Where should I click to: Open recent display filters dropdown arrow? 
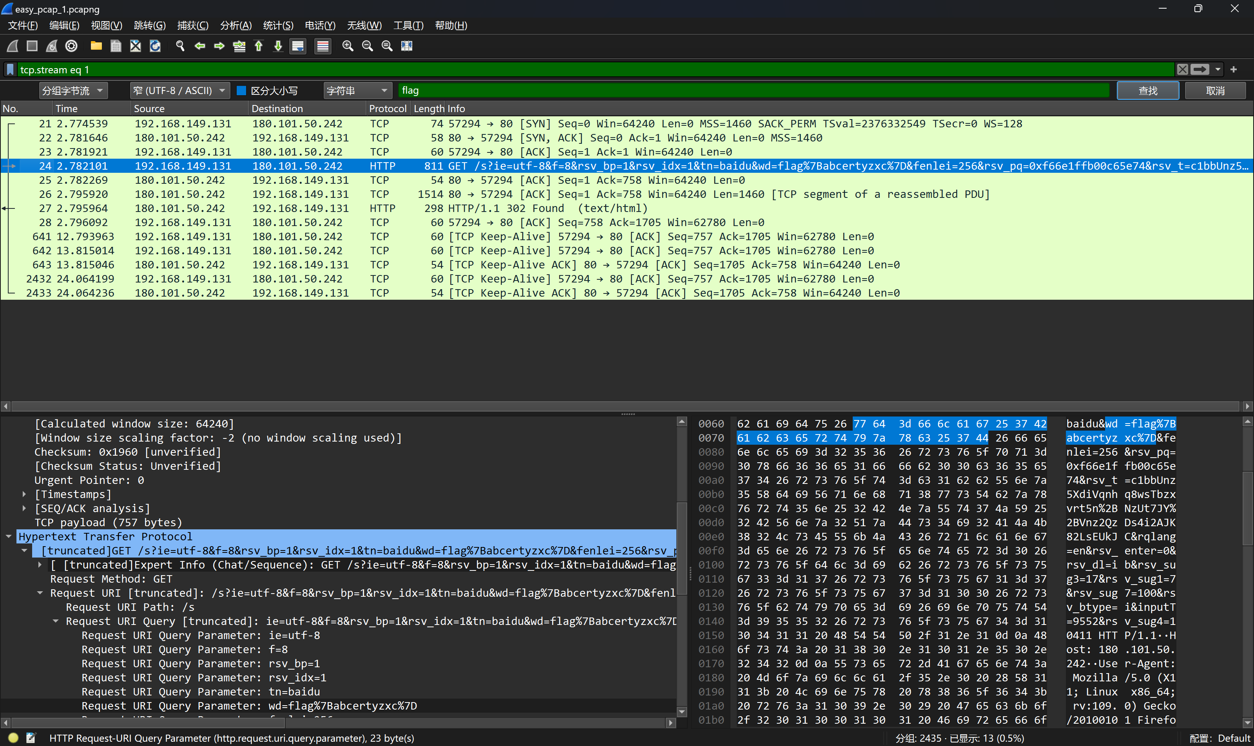(1218, 69)
